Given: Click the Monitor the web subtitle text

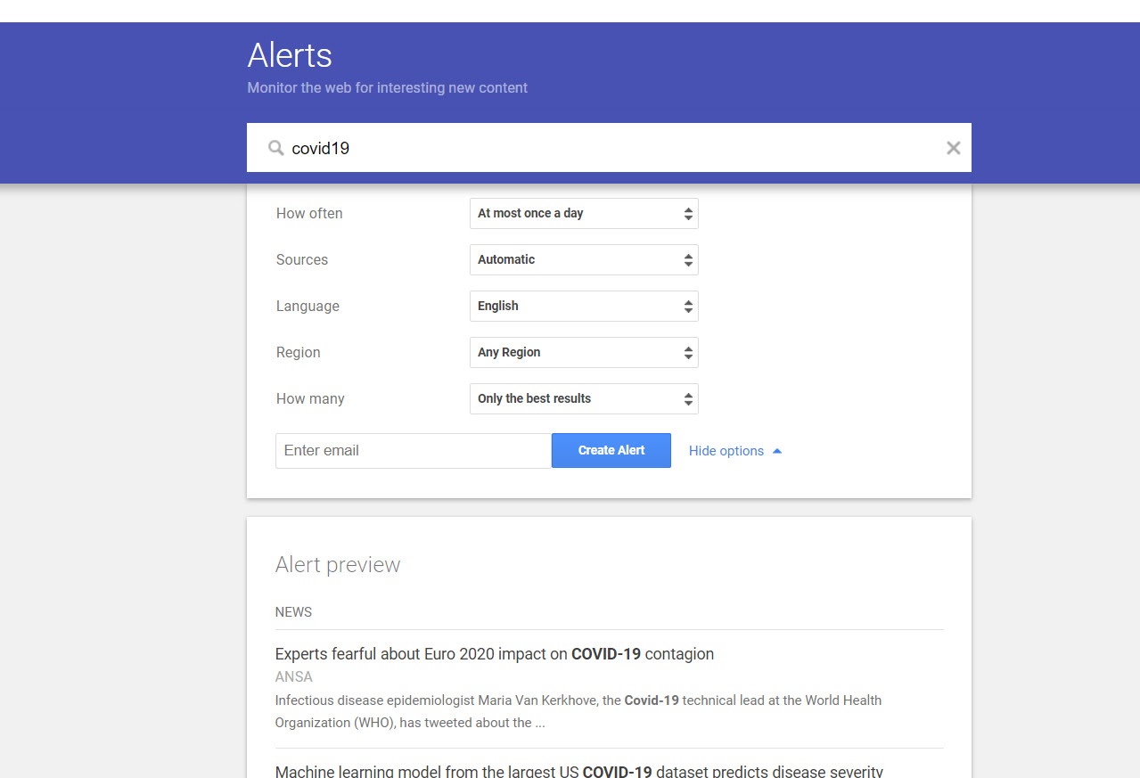Looking at the screenshot, I should click(387, 88).
